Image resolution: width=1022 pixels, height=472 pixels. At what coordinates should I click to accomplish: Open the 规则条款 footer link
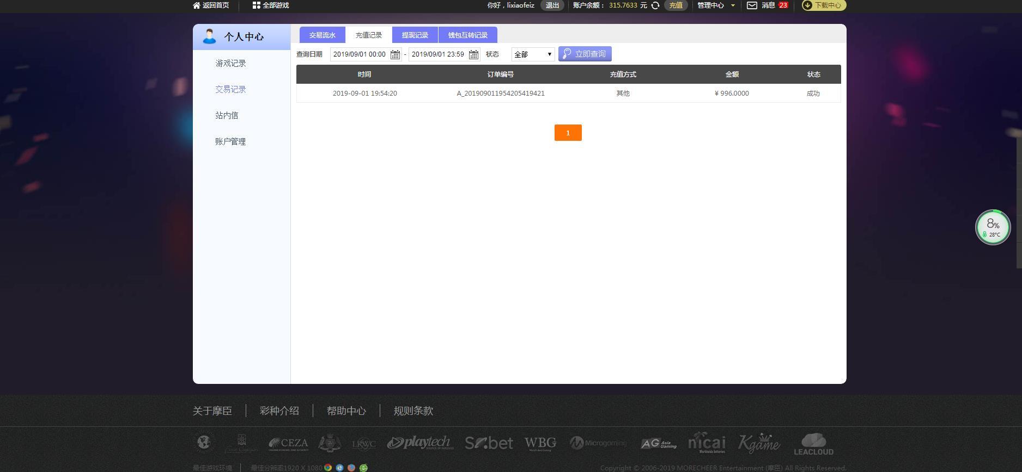pyautogui.click(x=413, y=411)
